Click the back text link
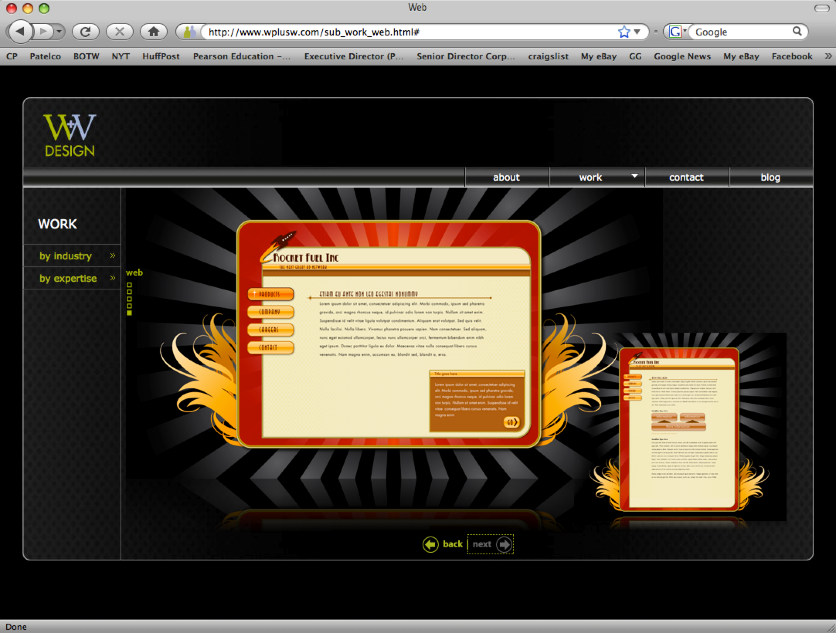 (x=453, y=544)
